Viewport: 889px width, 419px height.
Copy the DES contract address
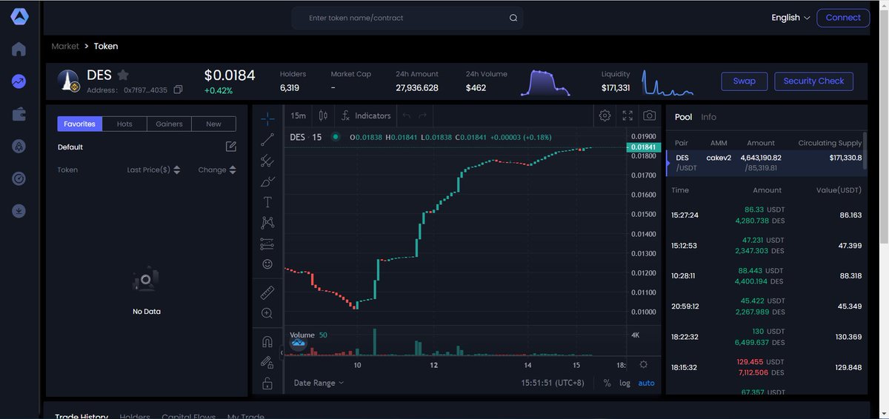tap(178, 90)
